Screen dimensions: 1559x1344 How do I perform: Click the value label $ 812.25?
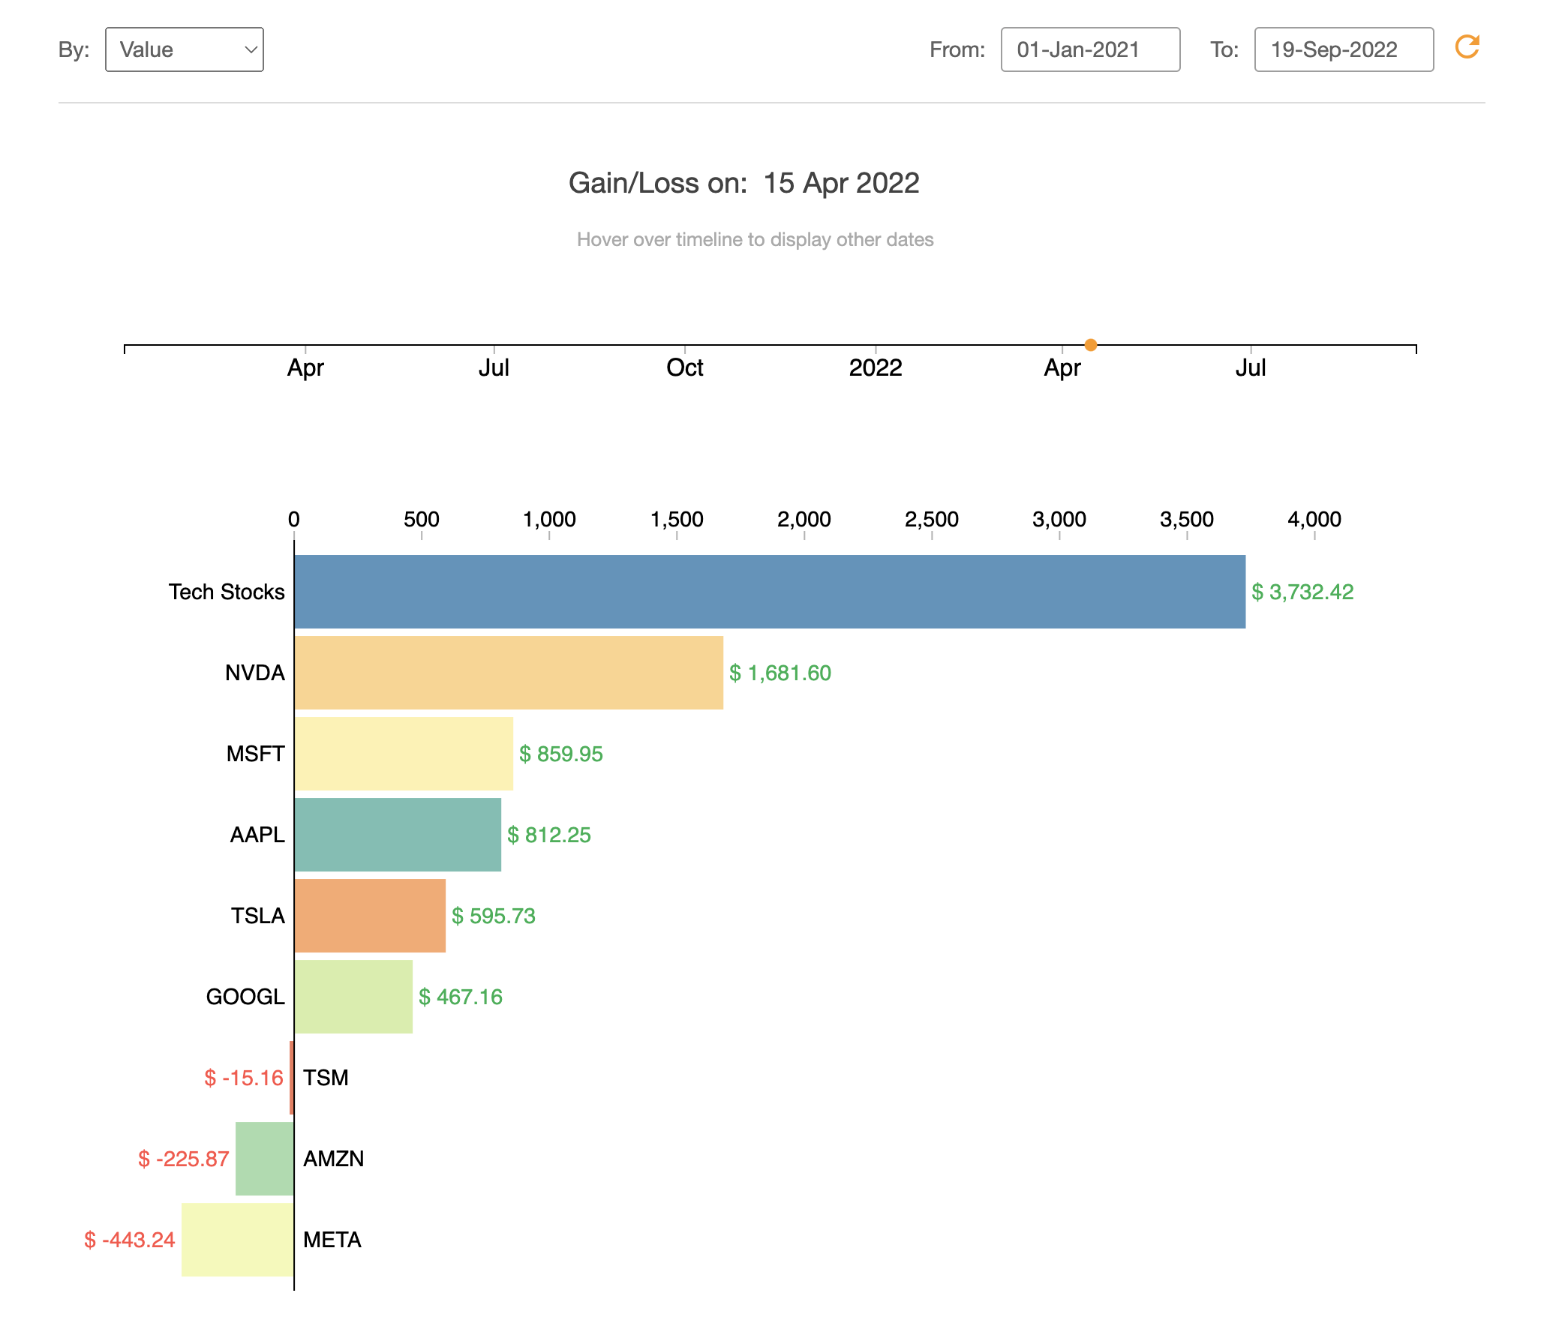pyautogui.click(x=549, y=835)
